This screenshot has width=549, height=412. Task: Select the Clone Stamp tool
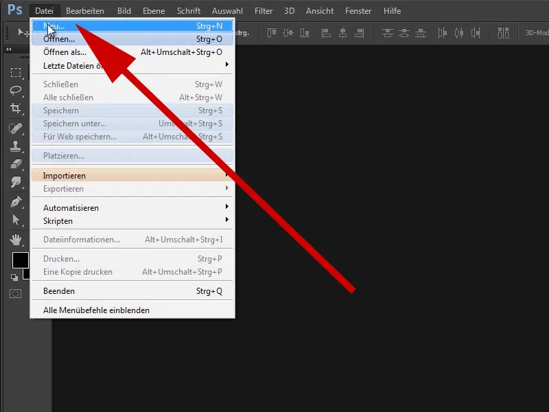click(15, 146)
